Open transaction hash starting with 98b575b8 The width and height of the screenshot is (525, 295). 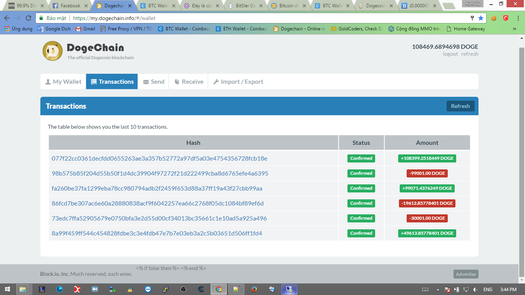coord(160,173)
